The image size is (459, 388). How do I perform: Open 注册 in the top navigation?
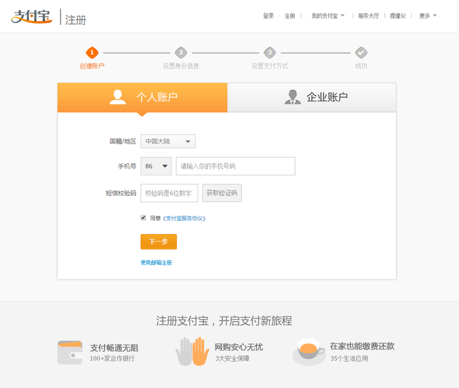coord(289,16)
